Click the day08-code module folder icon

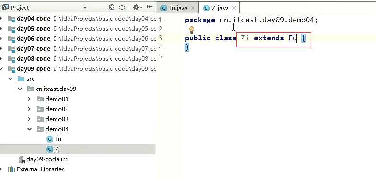tap(12, 59)
